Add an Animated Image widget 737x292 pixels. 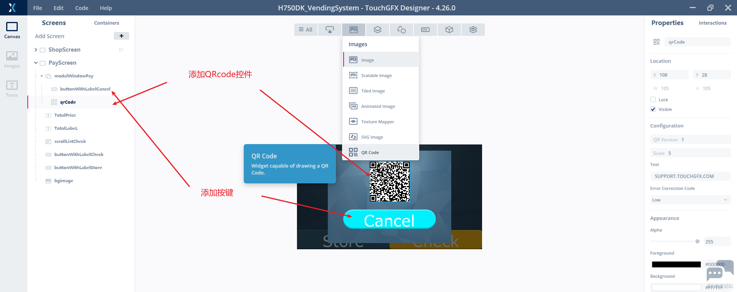381,106
